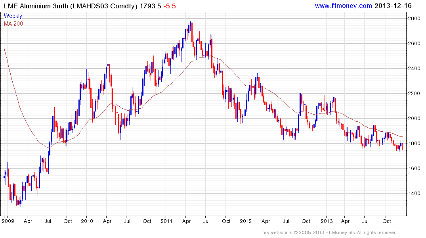Click the chart date 2013-12-16
426x238 pixels.
393,6
